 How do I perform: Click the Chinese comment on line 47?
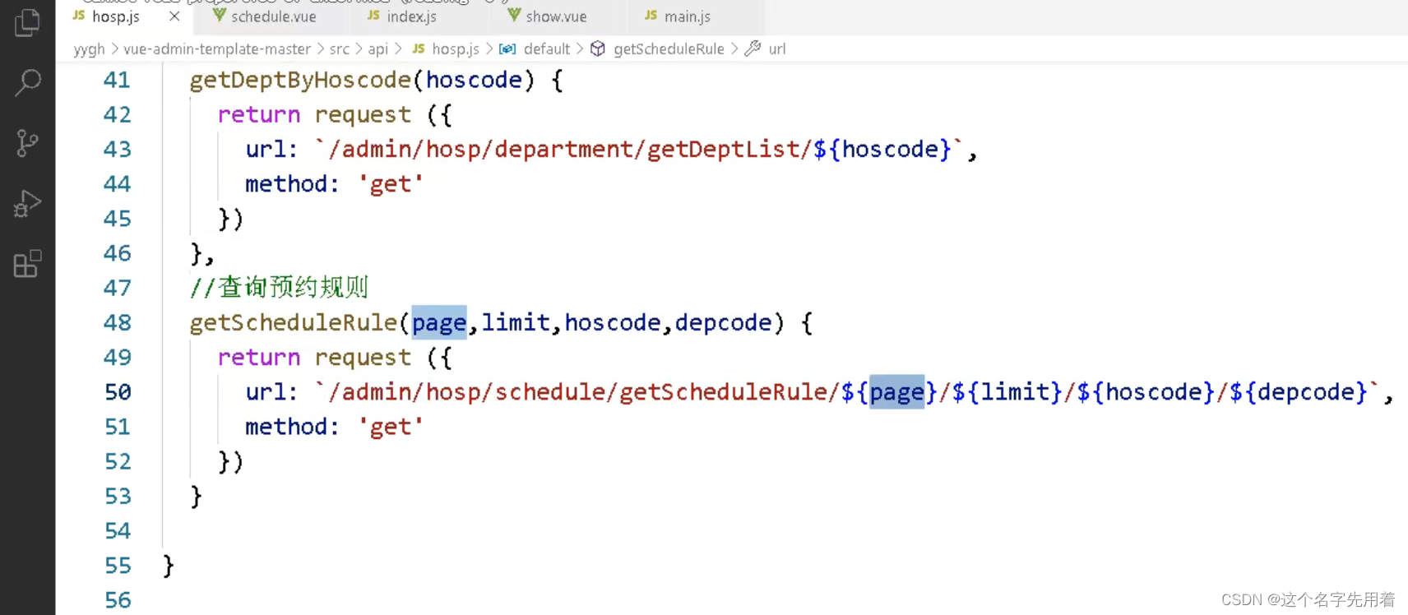tap(279, 288)
